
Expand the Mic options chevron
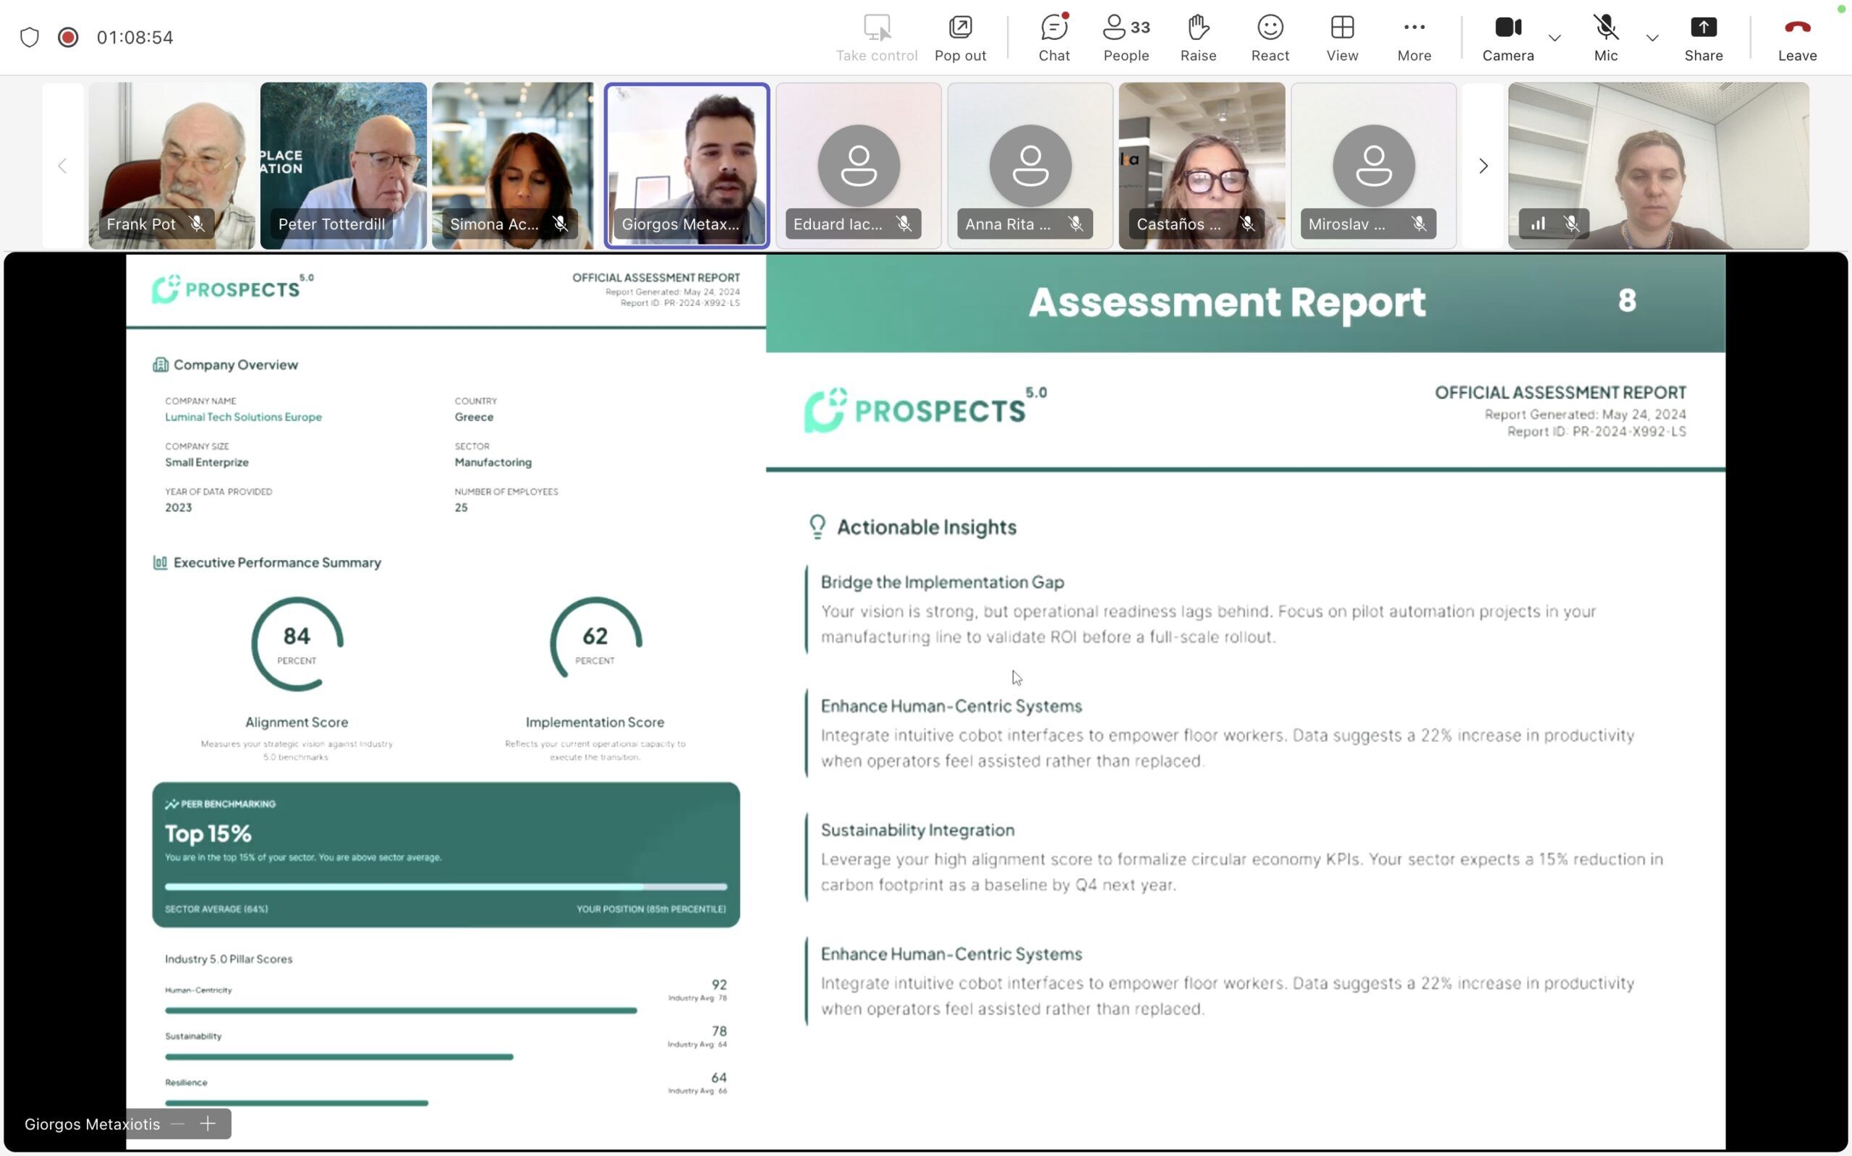[x=1652, y=38]
